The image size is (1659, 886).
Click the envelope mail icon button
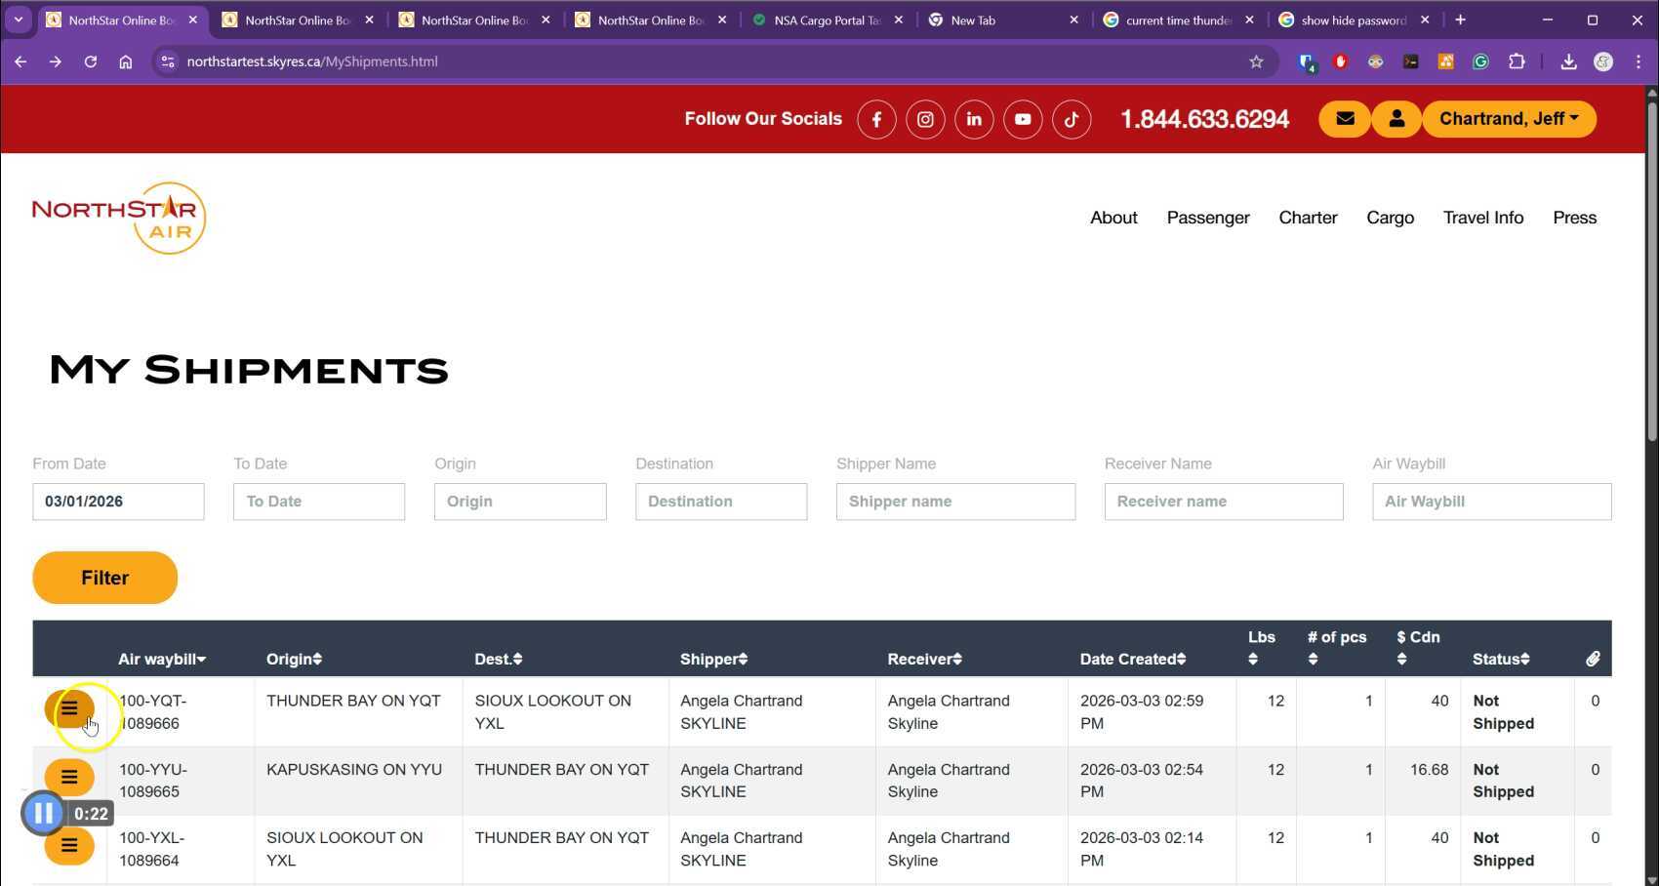tap(1345, 119)
